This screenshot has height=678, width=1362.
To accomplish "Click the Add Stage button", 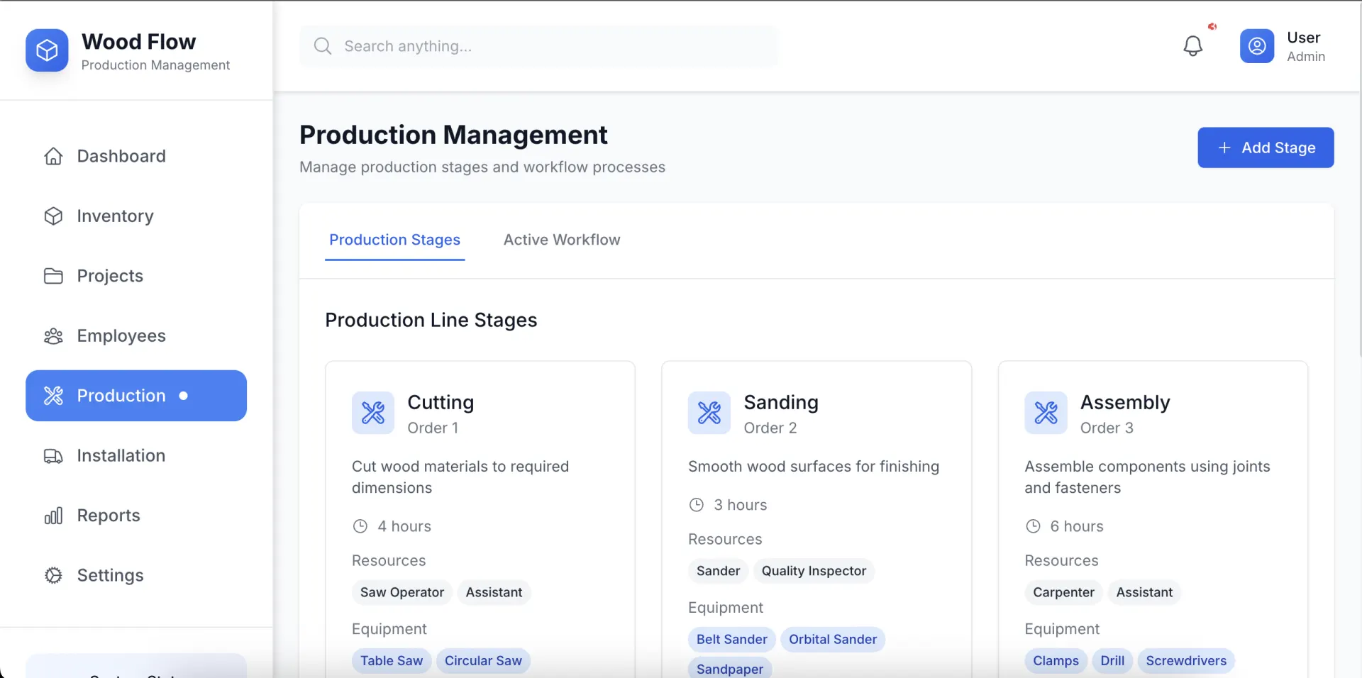I will [x=1266, y=148].
